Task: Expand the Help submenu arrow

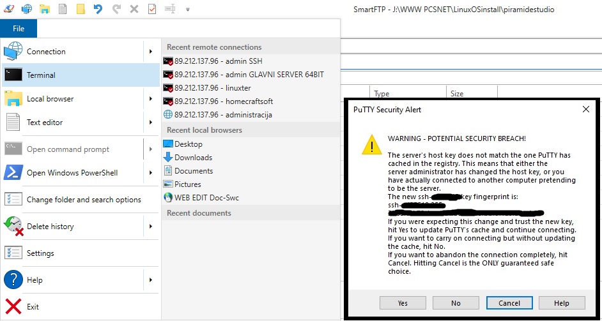Action: point(151,280)
